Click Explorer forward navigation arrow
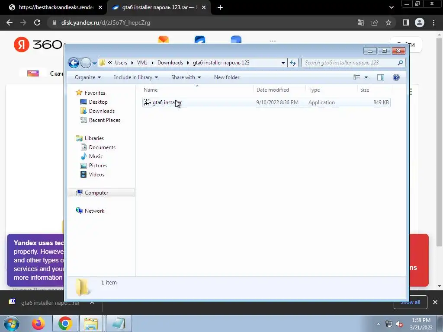 (86, 63)
